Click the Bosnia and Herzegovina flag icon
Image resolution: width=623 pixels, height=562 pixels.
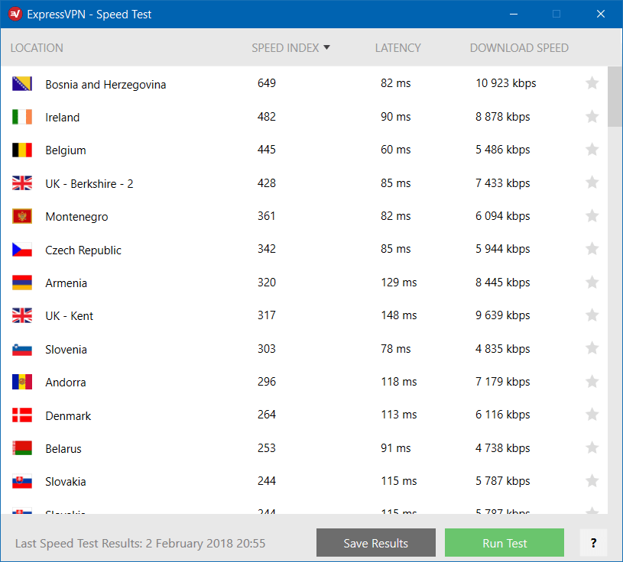[22, 84]
